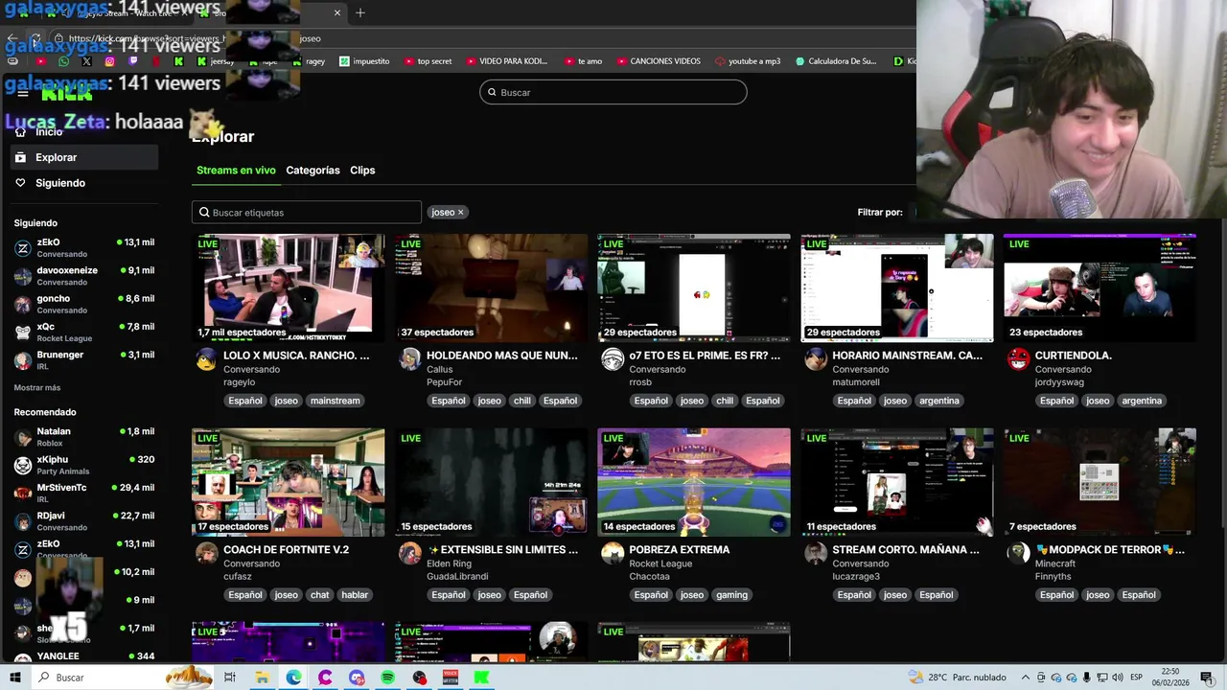The image size is (1227, 690).
Task: Open Calculadora De Su bookmark
Action: [836, 61]
